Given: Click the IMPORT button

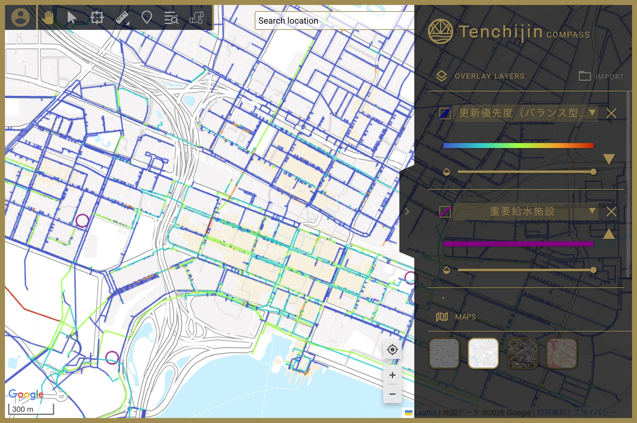Looking at the screenshot, I should (601, 77).
